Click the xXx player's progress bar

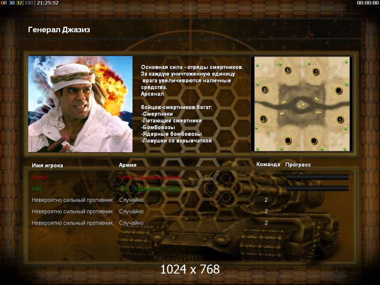(317, 188)
